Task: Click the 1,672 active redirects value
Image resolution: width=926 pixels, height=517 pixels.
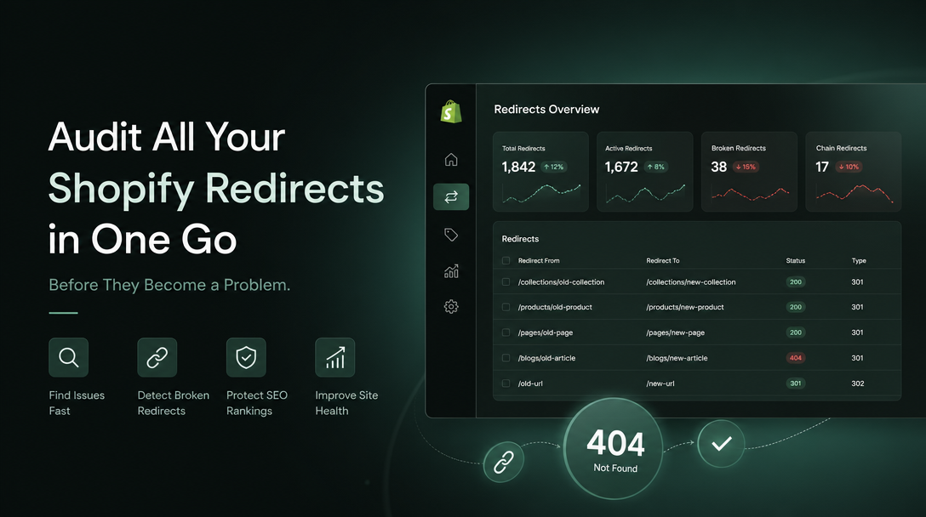Action: [x=621, y=167]
